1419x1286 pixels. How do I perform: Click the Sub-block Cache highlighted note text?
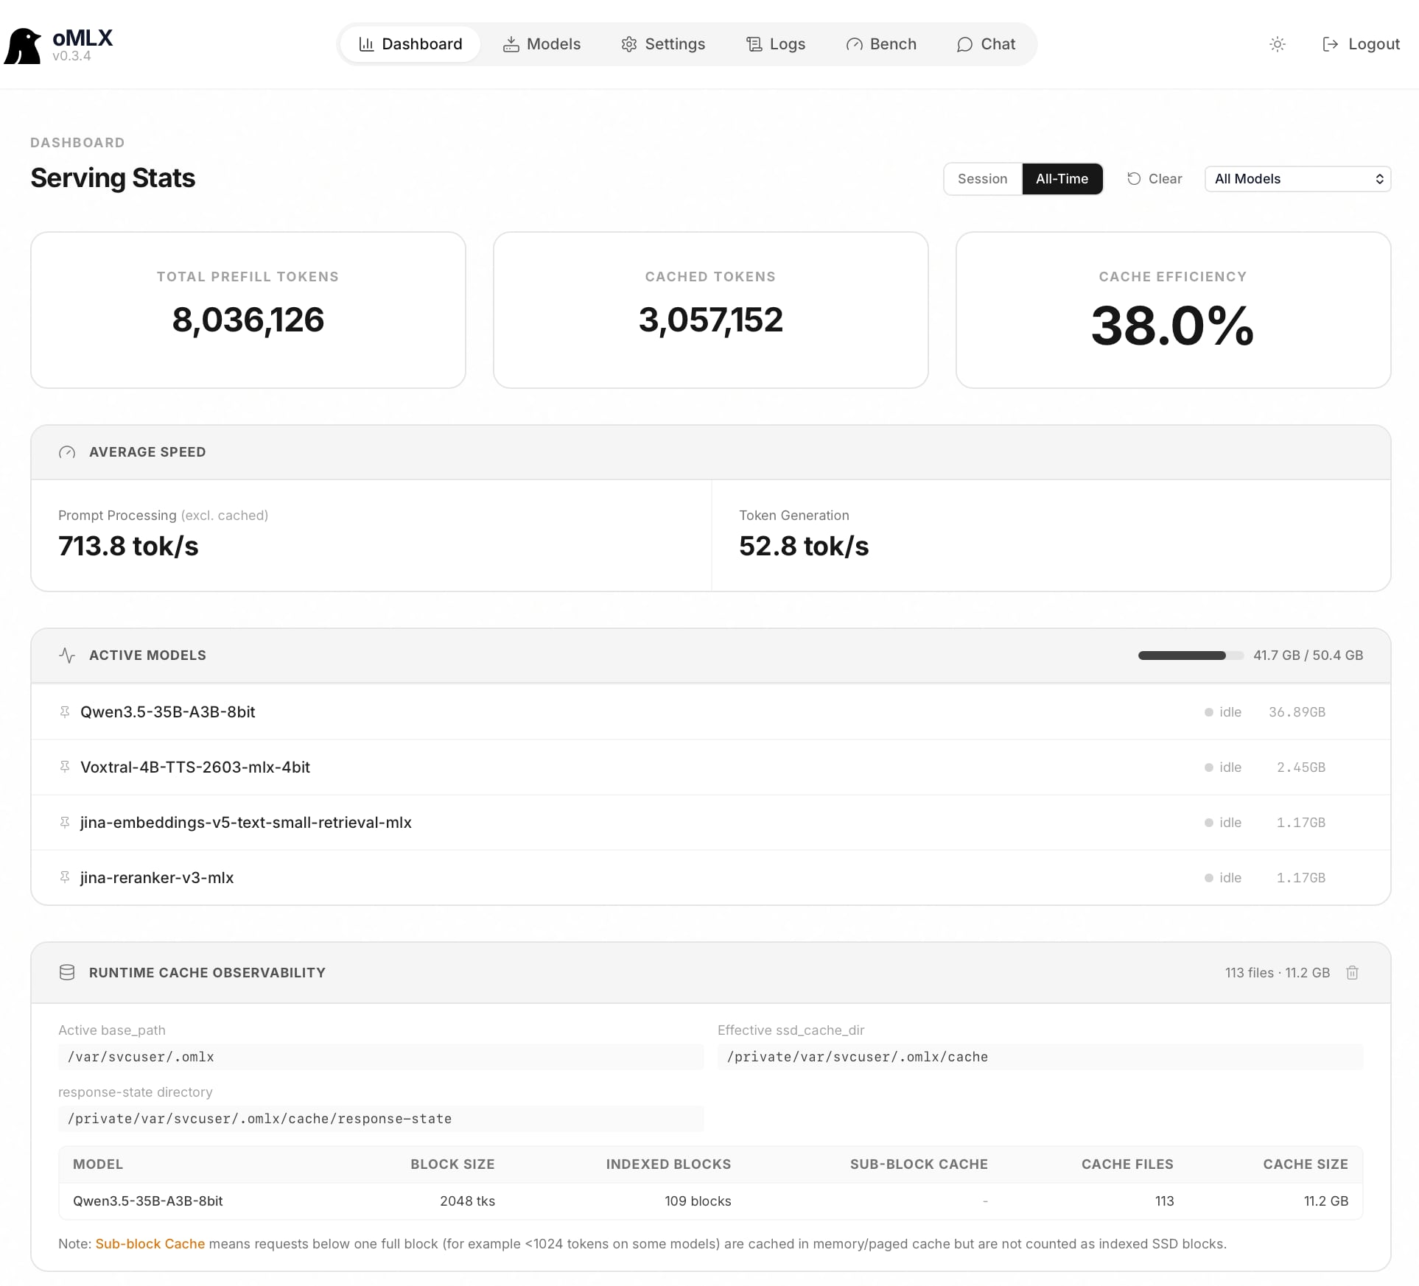click(150, 1243)
